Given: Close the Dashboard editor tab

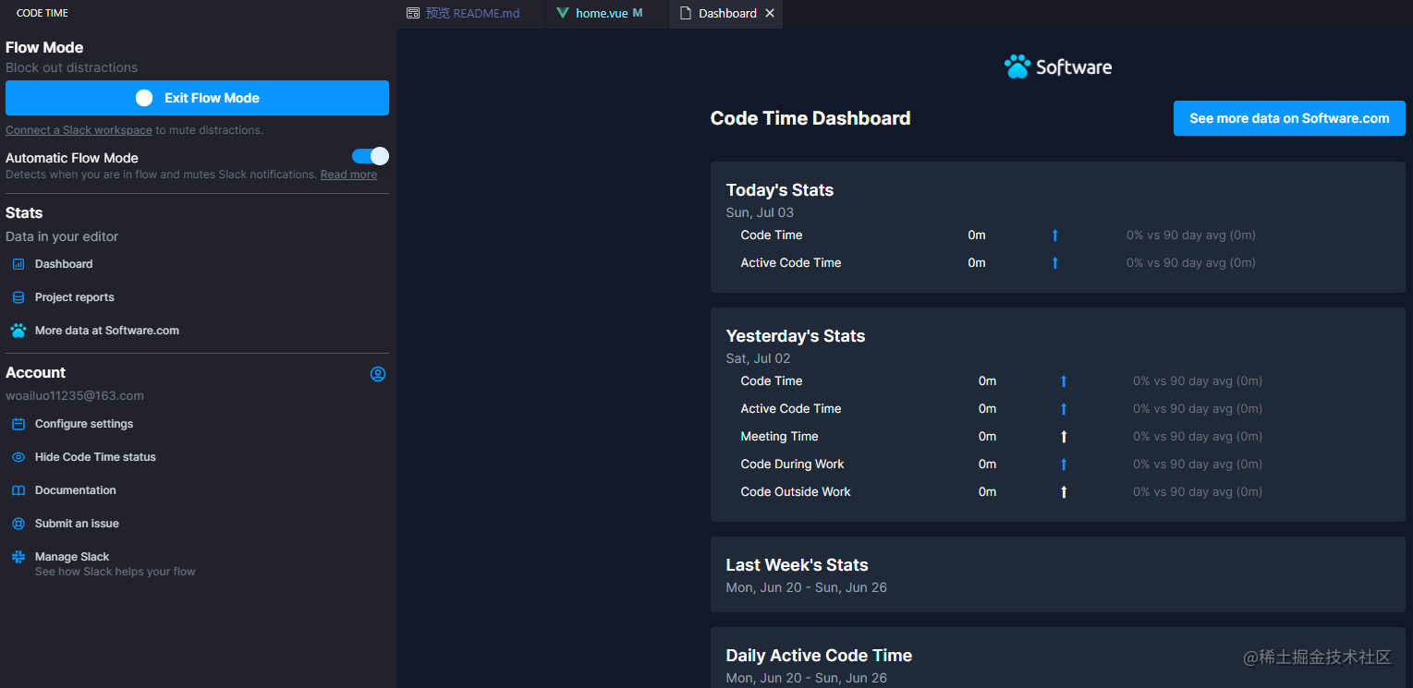Looking at the screenshot, I should (770, 13).
